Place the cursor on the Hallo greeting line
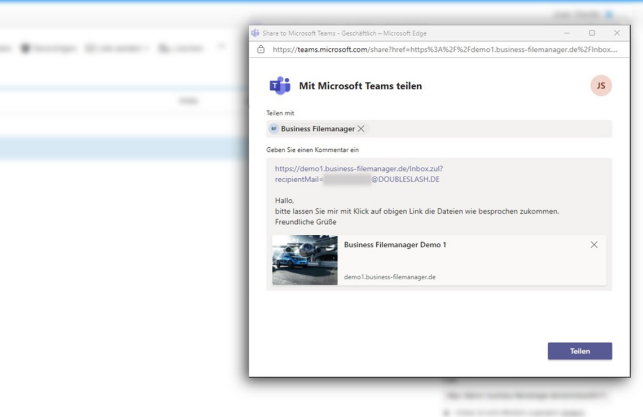The width and height of the screenshot is (643, 417). [285, 200]
